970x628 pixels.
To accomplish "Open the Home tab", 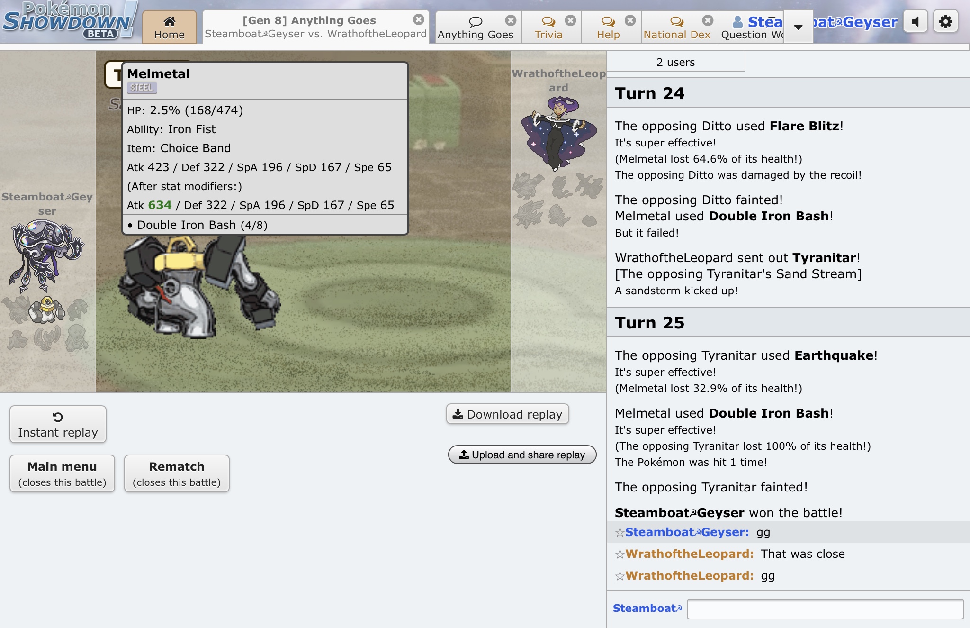I will 169,27.
